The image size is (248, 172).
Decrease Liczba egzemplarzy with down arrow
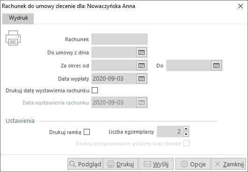pos(186,135)
